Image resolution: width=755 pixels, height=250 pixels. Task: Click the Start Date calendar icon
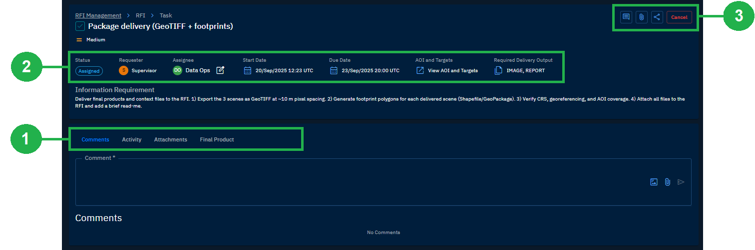pyautogui.click(x=248, y=70)
